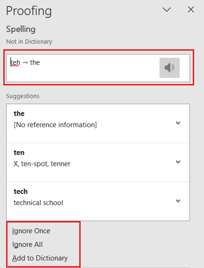Select 'technical school' definition text
204x268 pixels.
click(x=38, y=203)
